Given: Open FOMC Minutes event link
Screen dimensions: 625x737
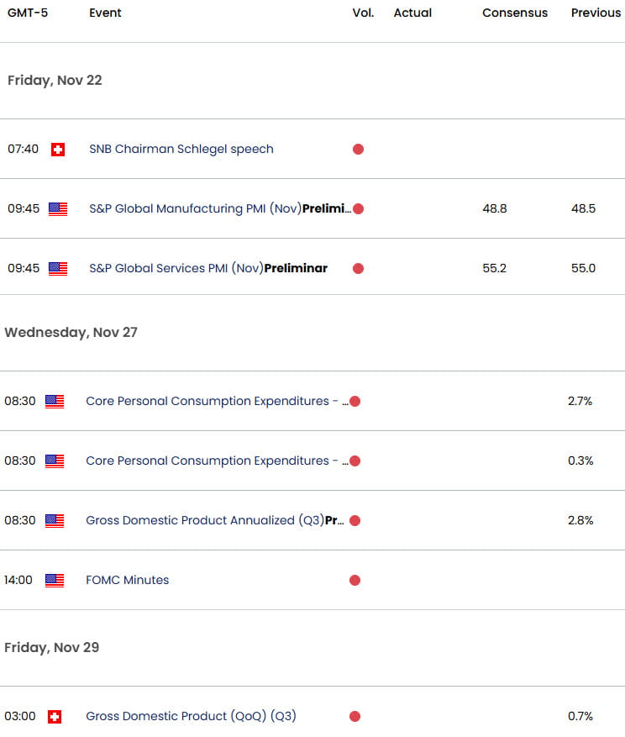Looking at the screenshot, I should (128, 580).
